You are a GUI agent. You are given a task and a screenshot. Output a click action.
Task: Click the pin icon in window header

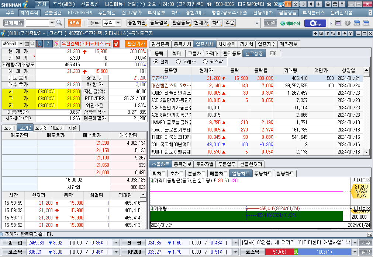(345, 34)
